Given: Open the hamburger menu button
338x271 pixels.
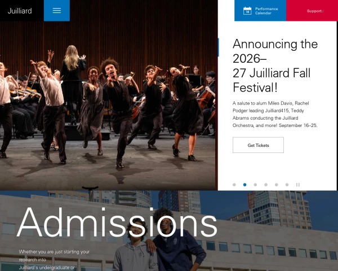Looking at the screenshot, I should pos(57,11).
